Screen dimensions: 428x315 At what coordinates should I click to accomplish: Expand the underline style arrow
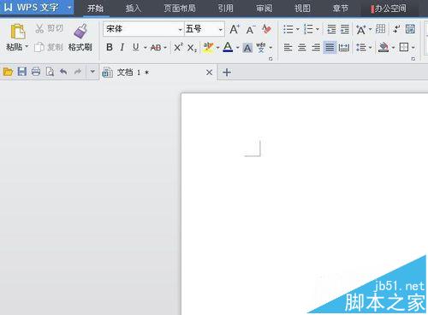tap(145, 48)
